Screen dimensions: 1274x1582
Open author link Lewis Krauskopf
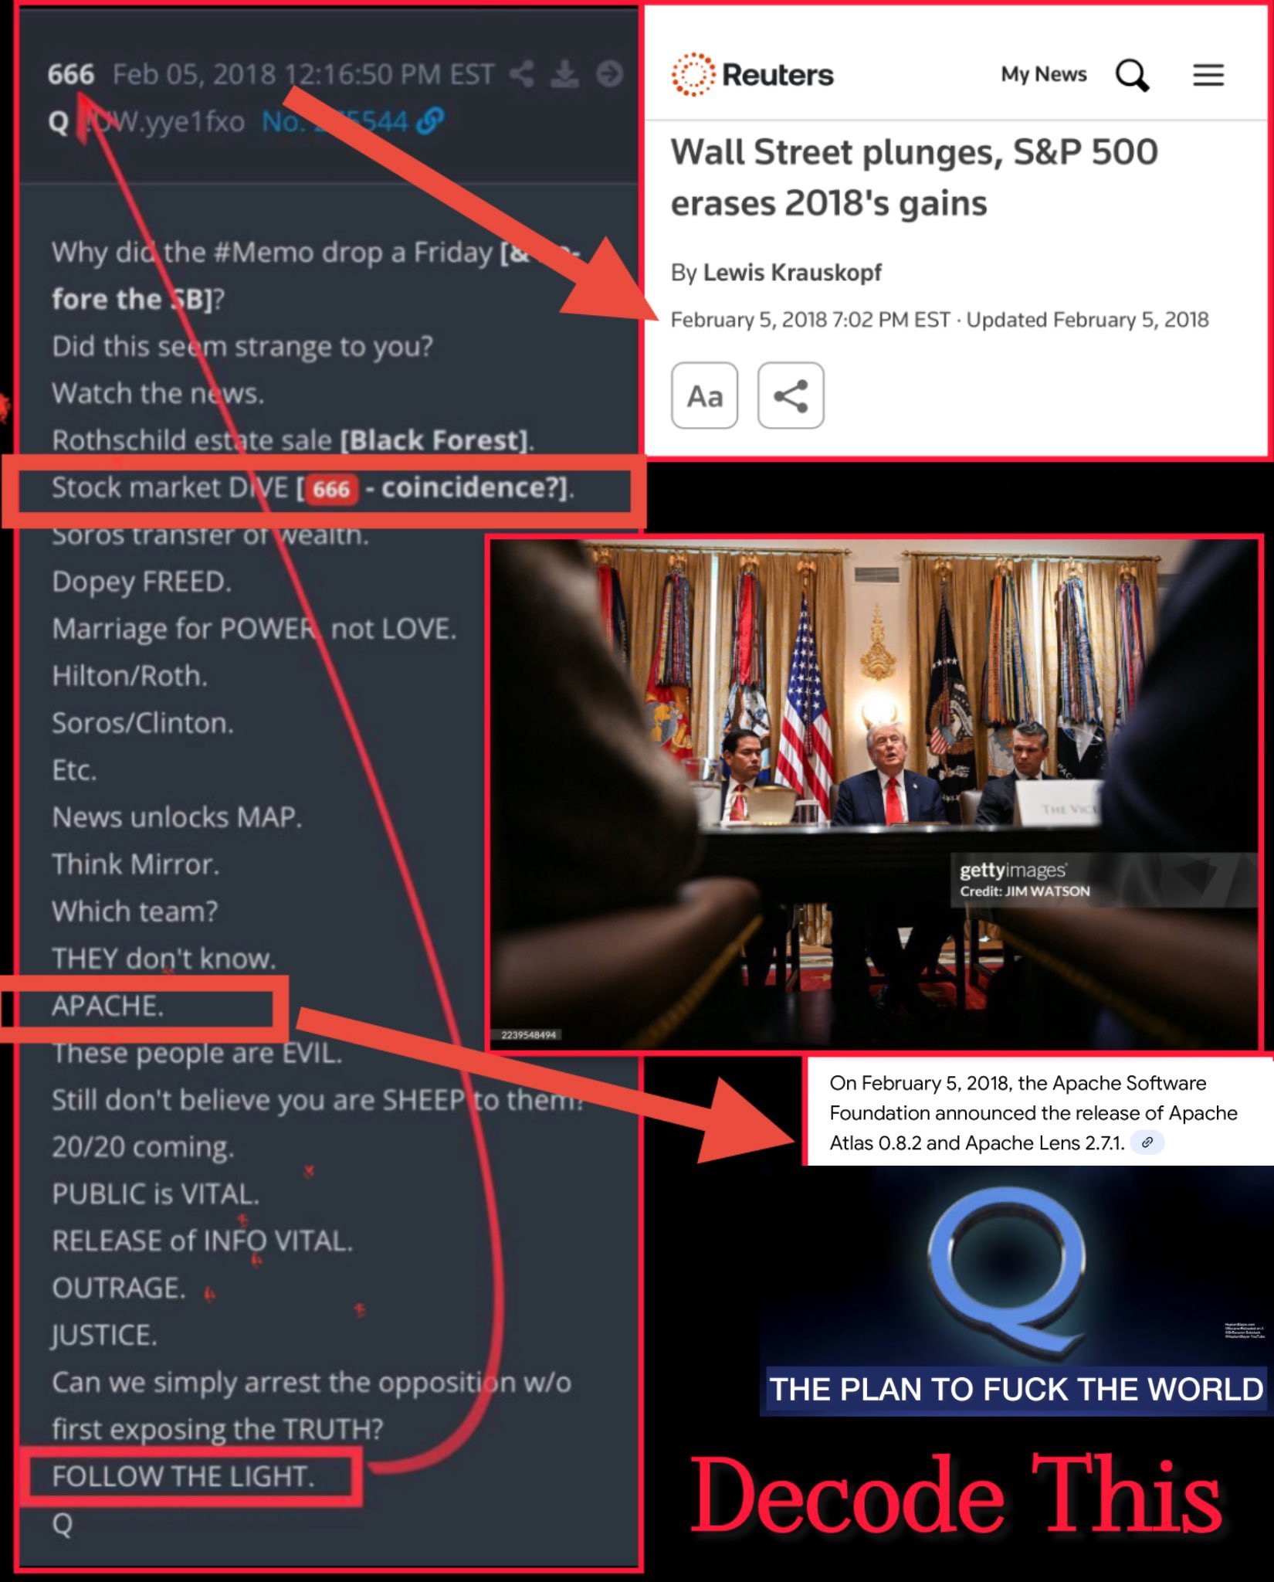[x=792, y=273]
